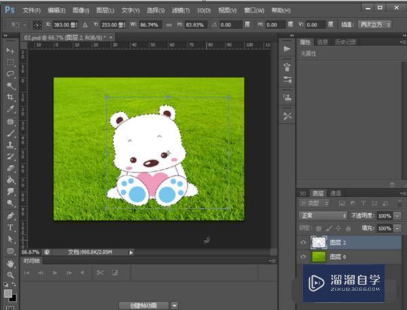Close the 02.psd document tab
Viewport: 407px width, 310px height.
coord(111,37)
